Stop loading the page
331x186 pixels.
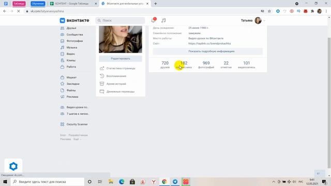pyautogui.click(x=19, y=11)
